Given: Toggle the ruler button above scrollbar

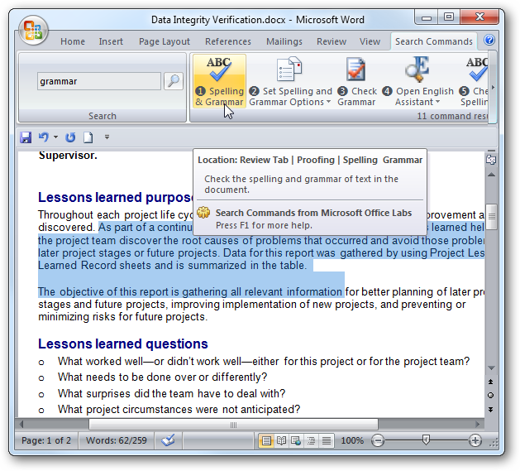Looking at the screenshot, I should 491,160.
